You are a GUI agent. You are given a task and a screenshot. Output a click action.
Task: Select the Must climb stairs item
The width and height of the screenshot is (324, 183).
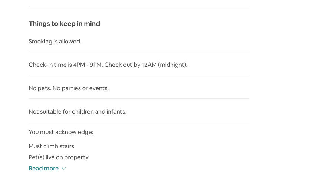point(51,146)
